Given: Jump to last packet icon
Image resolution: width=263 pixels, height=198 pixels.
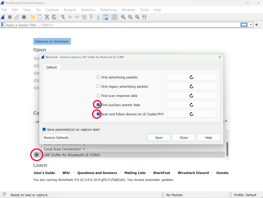Looking at the screenshot, I should (x=98, y=17).
